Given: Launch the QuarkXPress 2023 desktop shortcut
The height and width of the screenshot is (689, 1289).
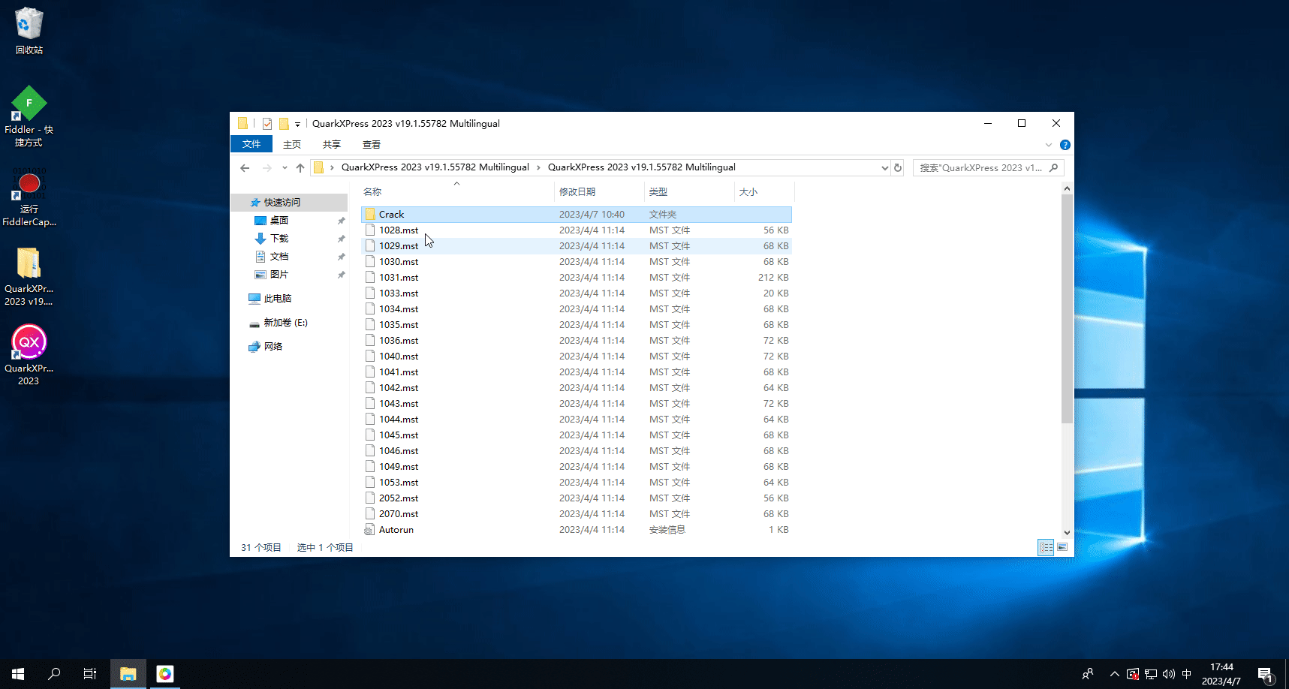Looking at the screenshot, I should coord(29,355).
